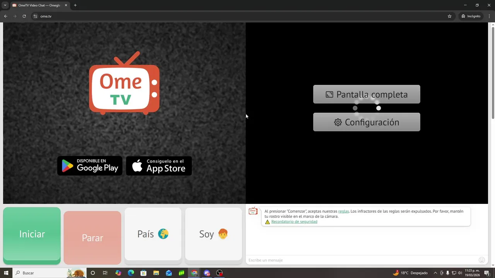Image resolution: width=495 pixels, height=278 pixels.
Task: Open the Windows Start menu
Action: [6, 273]
